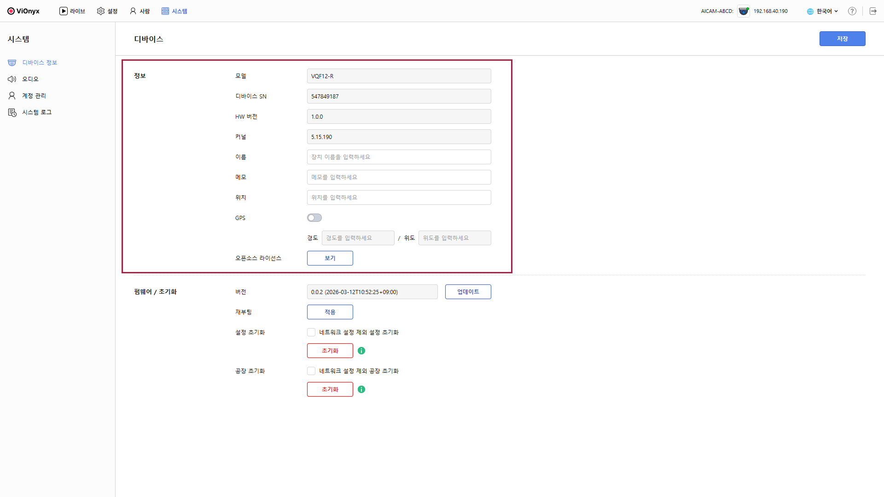This screenshot has height=497, width=884.
Task: Check exclude network settings for settings reset
Action: coord(311,332)
